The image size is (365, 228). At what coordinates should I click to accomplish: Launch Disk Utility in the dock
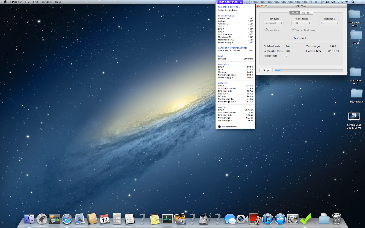click(205, 219)
